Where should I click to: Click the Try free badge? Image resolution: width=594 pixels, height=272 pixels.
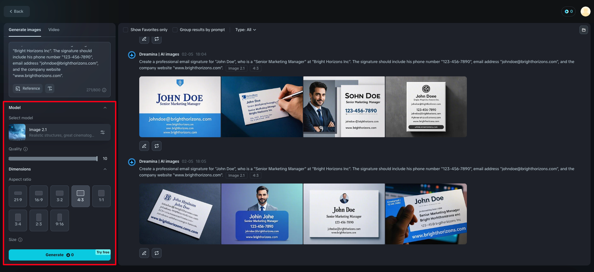pyautogui.click(x=103, y=252)
